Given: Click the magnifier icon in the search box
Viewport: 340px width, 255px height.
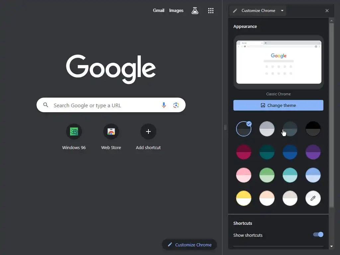Looking at the screenshot, I should pyautogui.click(x=45, y=105).
